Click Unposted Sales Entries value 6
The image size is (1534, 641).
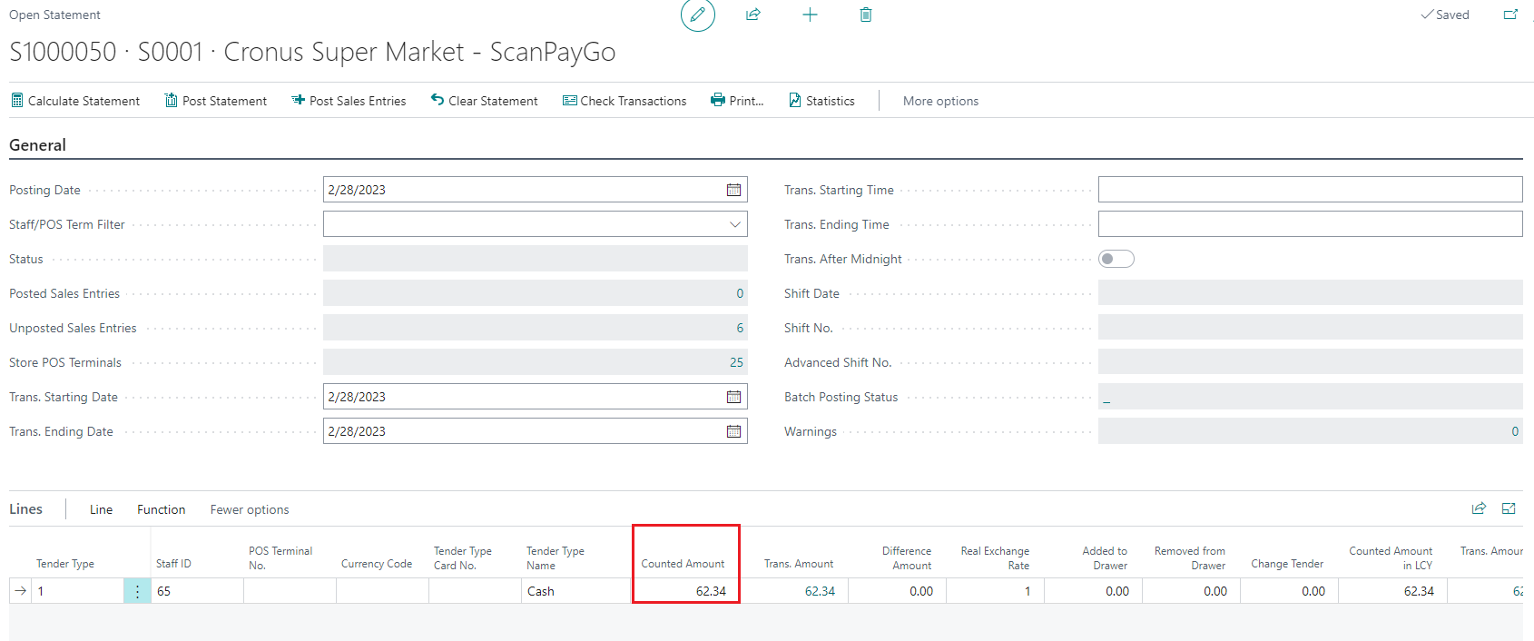pos(740,328)
